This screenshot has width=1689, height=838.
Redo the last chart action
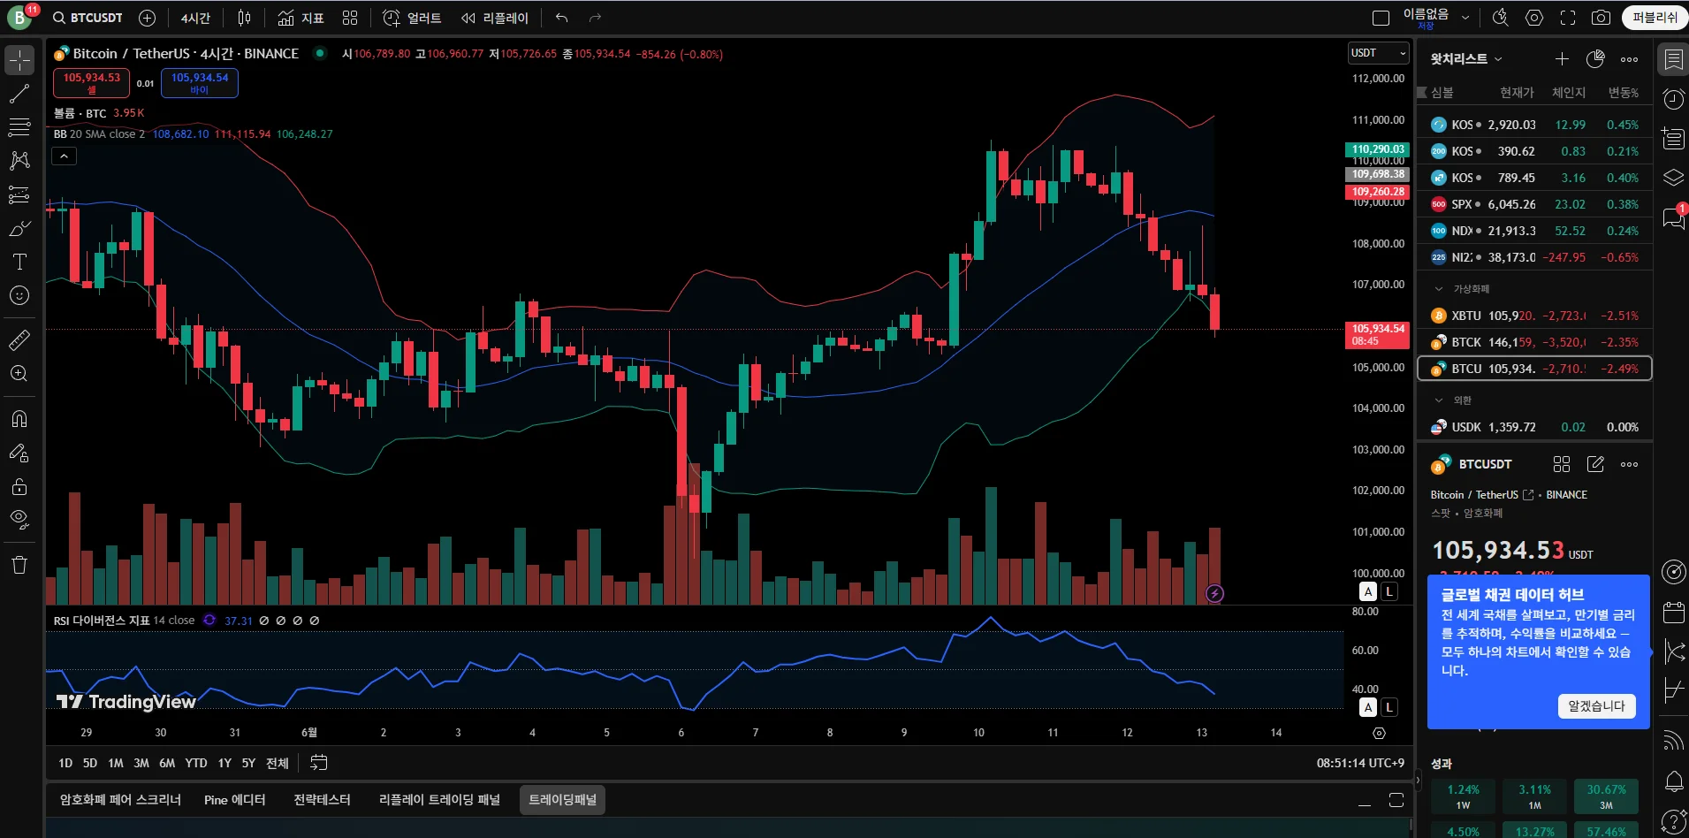595,18
